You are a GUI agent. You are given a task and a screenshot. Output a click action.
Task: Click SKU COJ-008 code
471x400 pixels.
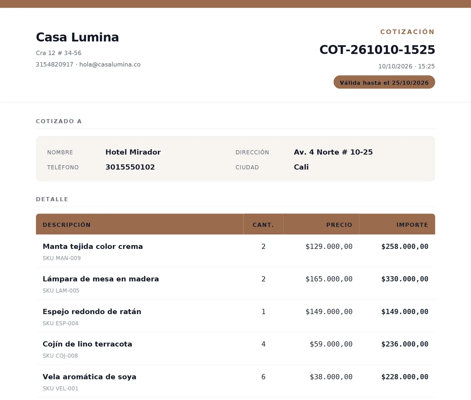click(x=60, y=356)
